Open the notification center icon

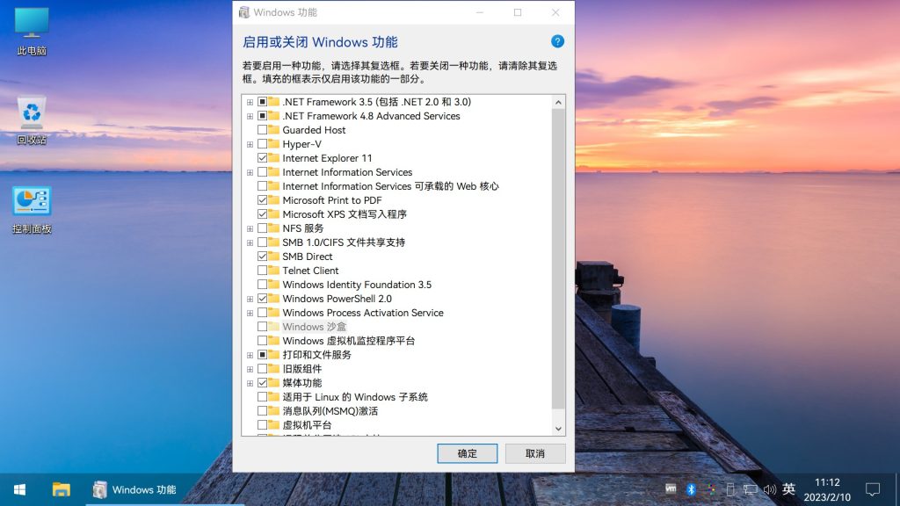(x=873, y=489)
